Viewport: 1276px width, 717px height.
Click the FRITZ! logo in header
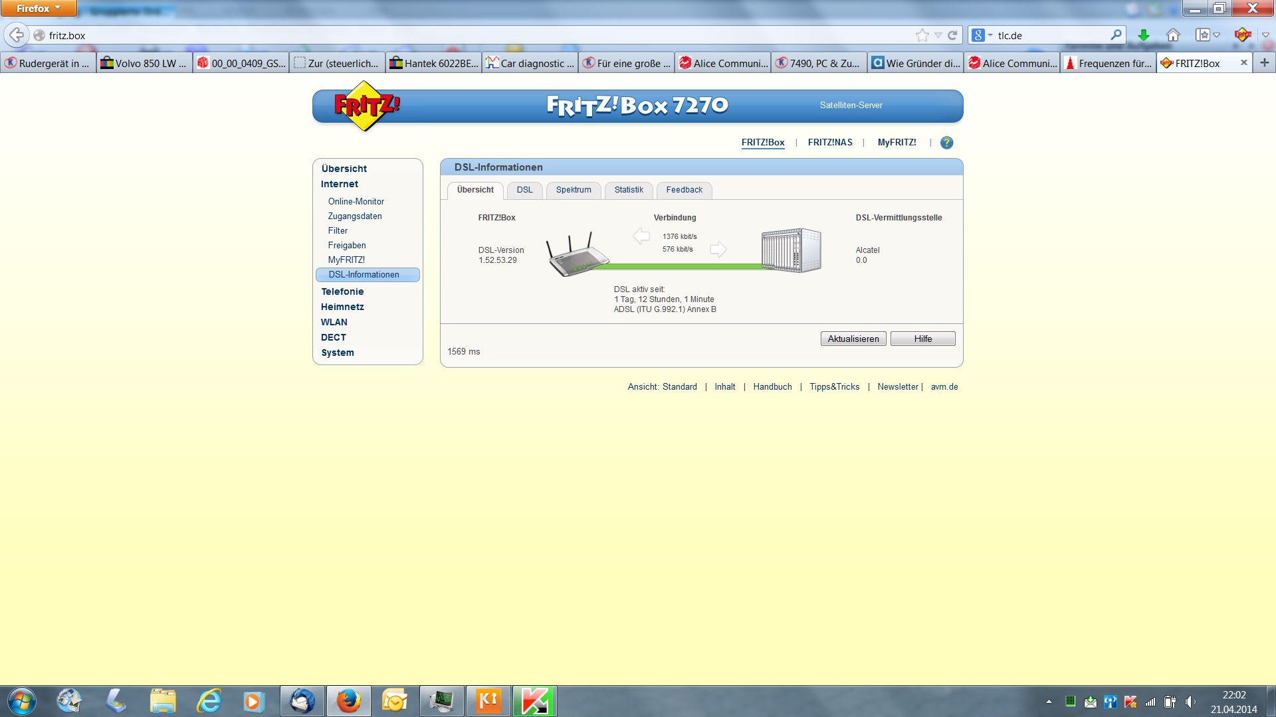click(365, 106)
